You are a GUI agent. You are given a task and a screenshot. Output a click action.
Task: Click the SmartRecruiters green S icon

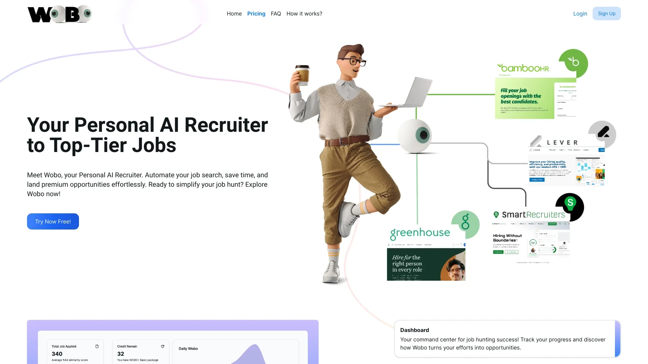[x=571, y=204]
